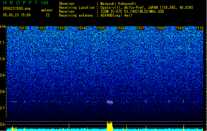Click the 1505 time marker
207x131 pixels.
click(101, 28)
